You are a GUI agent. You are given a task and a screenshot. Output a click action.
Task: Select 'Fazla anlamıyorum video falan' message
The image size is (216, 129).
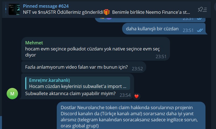point(83,67)
